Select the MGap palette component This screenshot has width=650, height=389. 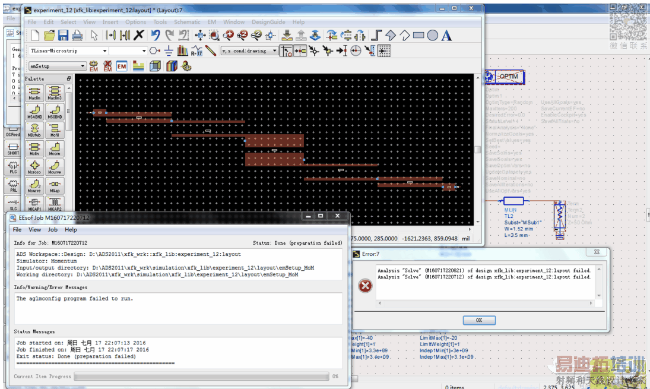point(54,186)
